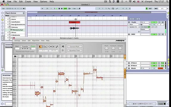The height and width of the screenshot is (107, 171).
Task: Click the Melodyne ruler metronome icon
Action: pyautogui.click(x=15, y=56)
